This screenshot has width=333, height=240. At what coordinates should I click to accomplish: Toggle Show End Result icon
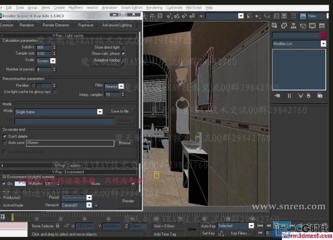click(289, 96)
